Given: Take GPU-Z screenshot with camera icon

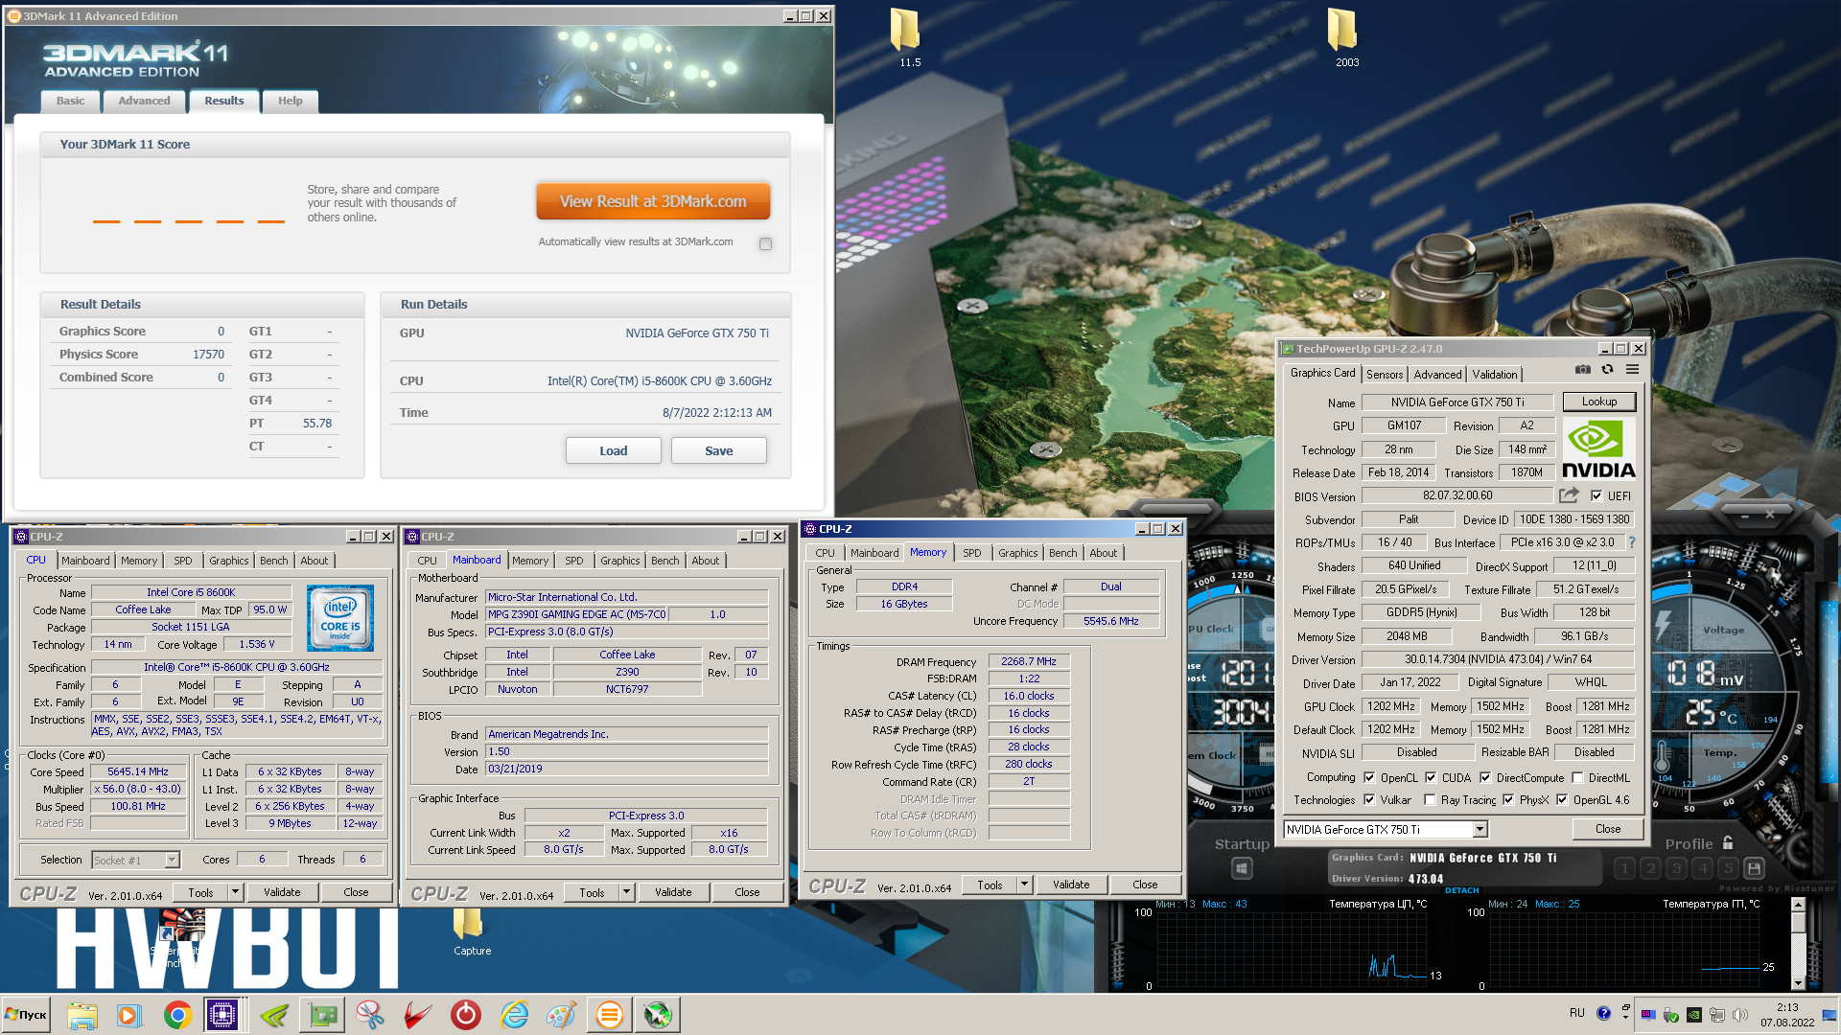Looking at the screenshot, I should [1583, 370].
